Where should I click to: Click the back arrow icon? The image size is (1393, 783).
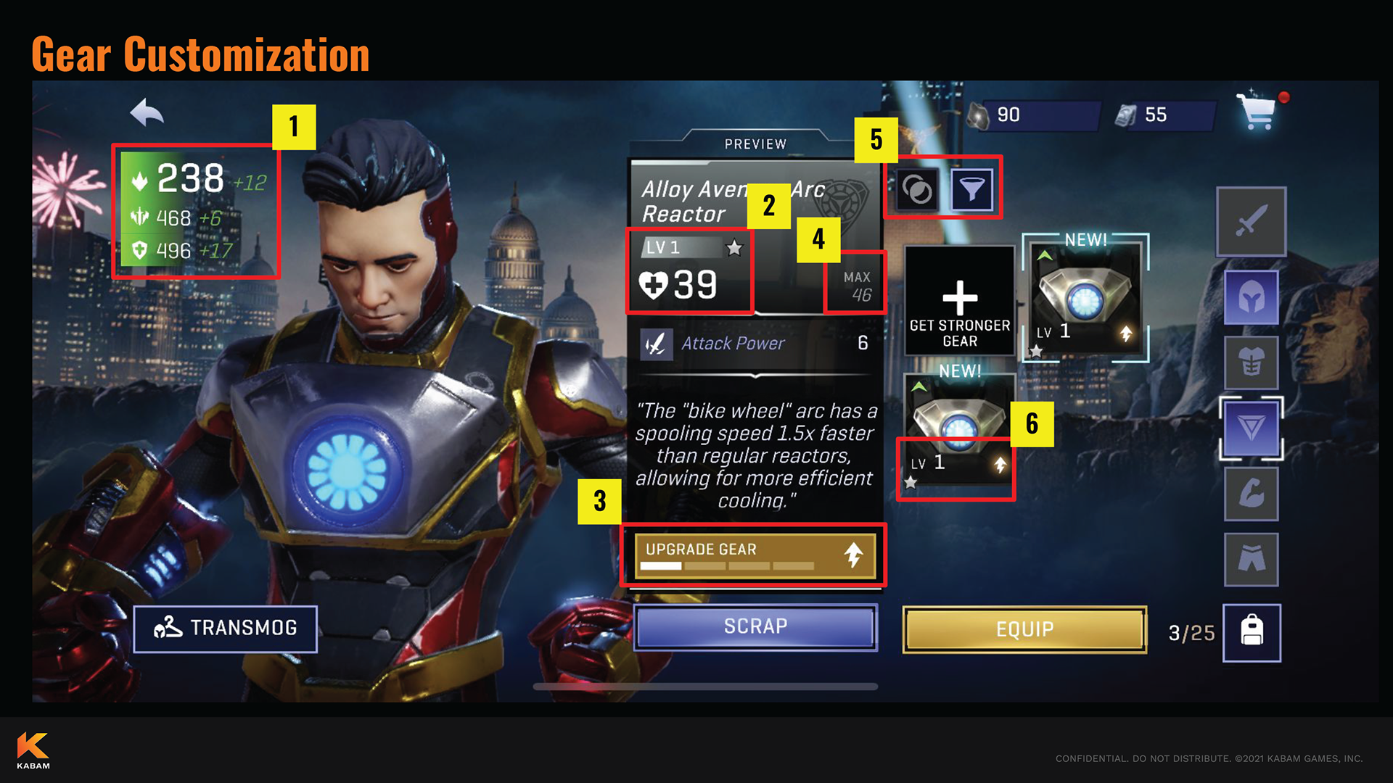point(147,112)
